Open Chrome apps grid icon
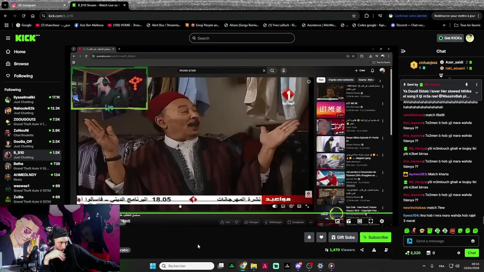 (6, 25)
